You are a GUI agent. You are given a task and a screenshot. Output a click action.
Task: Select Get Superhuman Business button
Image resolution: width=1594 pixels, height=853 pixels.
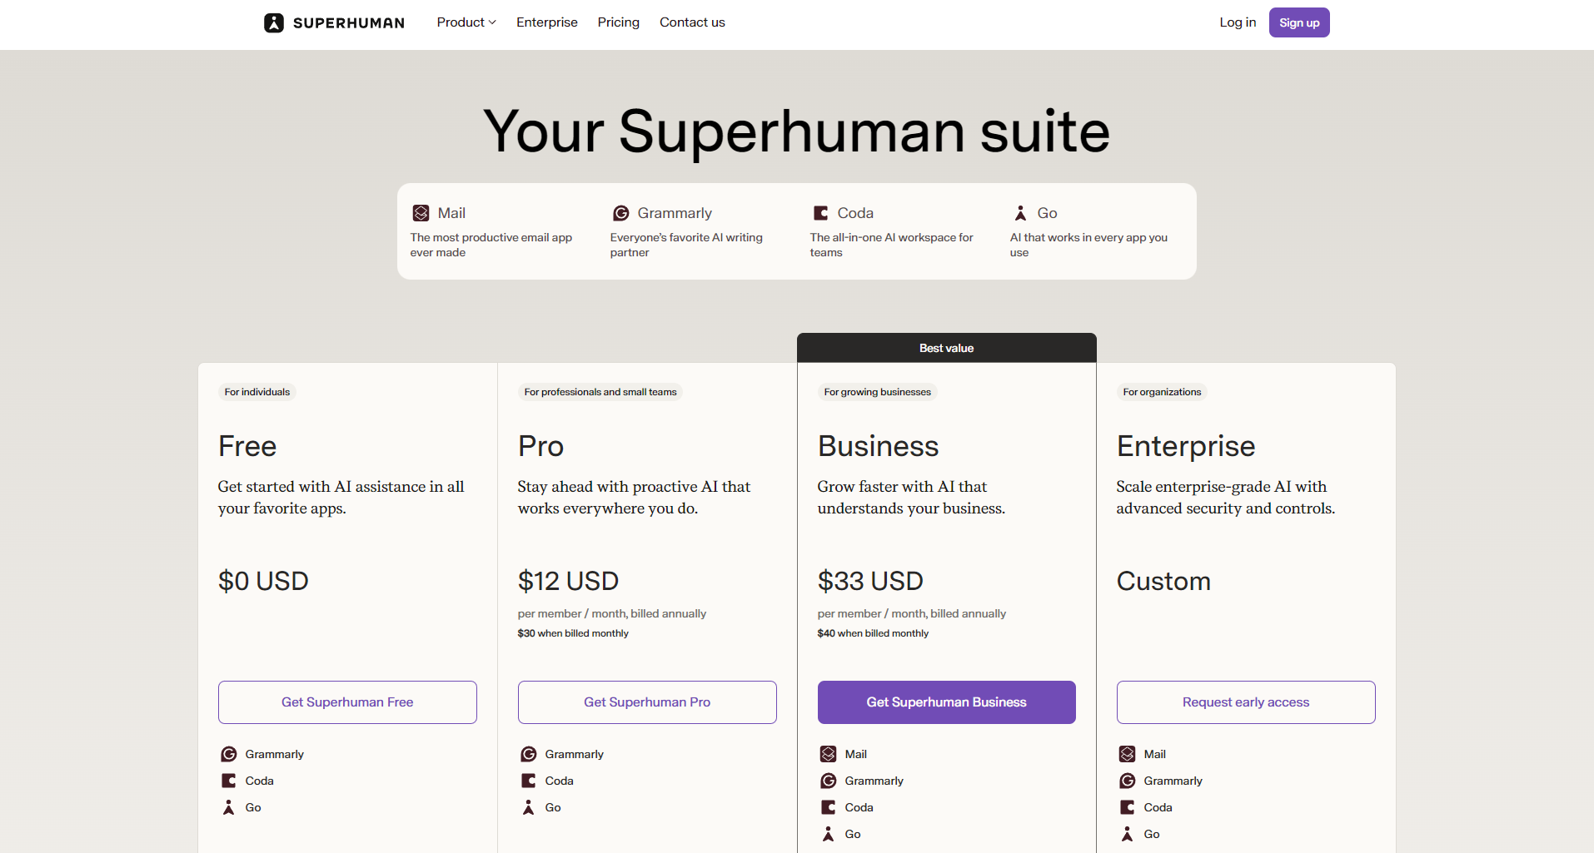(946, 702)
